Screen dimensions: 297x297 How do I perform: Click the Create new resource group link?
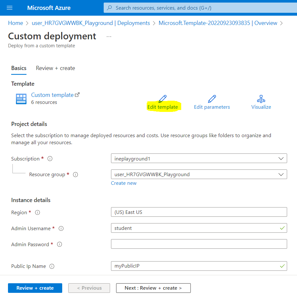(124, 183)
